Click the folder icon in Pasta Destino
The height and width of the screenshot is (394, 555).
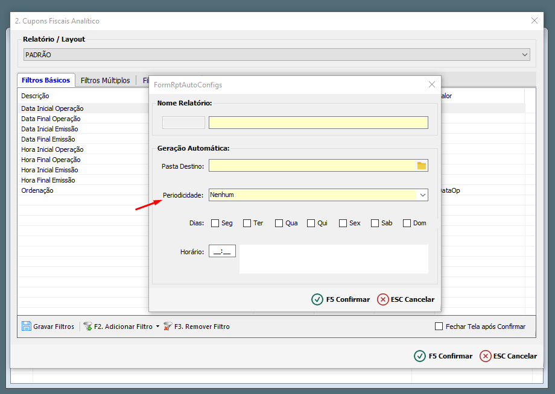[422, 166]
